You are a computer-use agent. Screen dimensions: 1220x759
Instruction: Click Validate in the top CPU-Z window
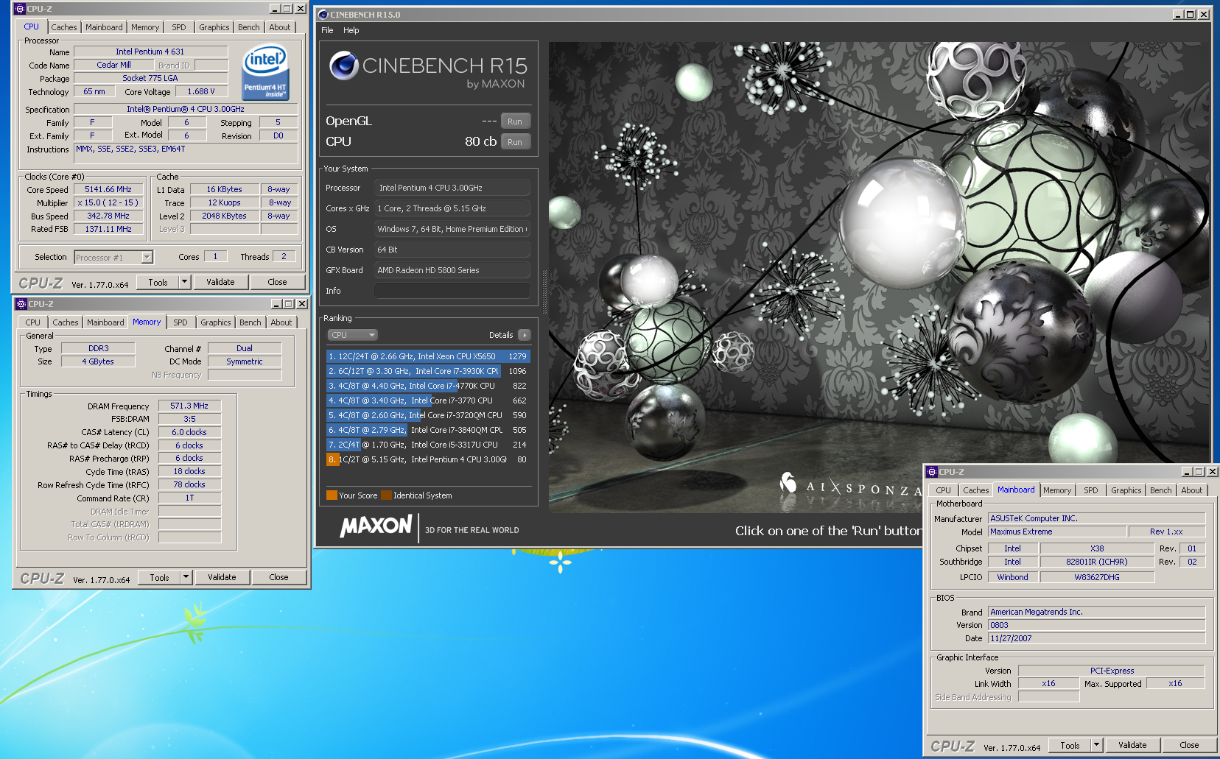pyautogui.click(x=220, y=282)
